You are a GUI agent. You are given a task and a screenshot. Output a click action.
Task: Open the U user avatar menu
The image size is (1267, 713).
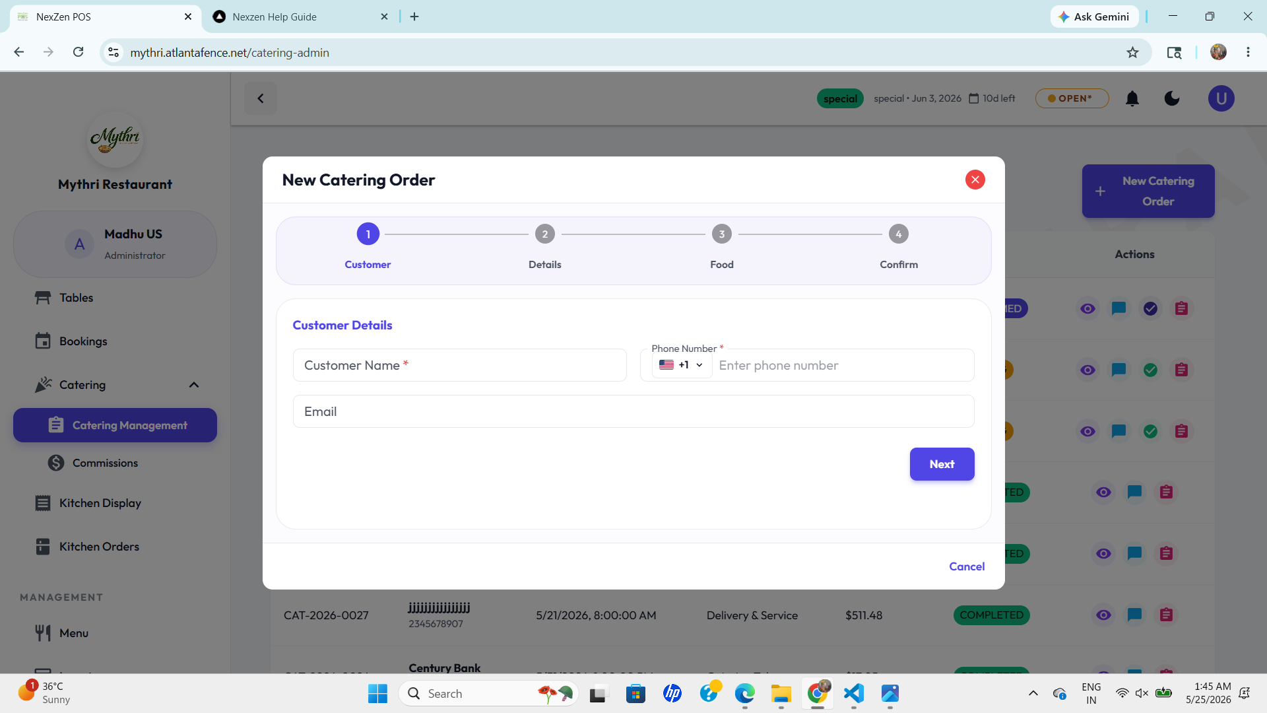1221,98
